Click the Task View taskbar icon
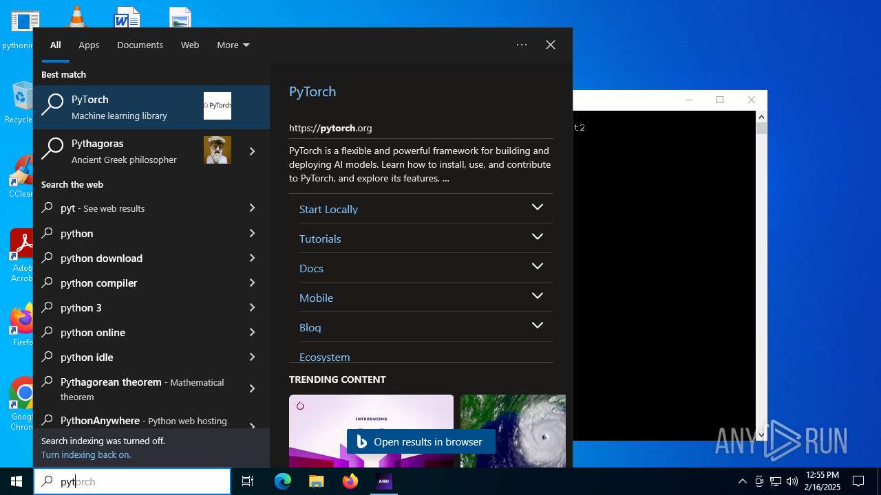The image size is (881, 495). [x=248, y=481]
